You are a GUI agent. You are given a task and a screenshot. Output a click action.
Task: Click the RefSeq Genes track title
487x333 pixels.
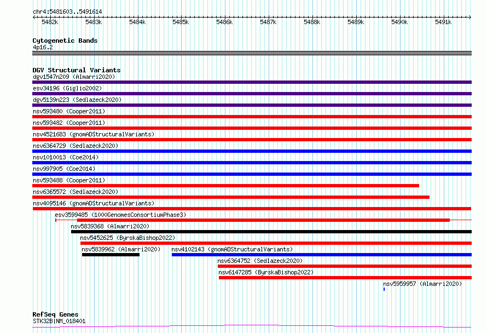point(55,314)
